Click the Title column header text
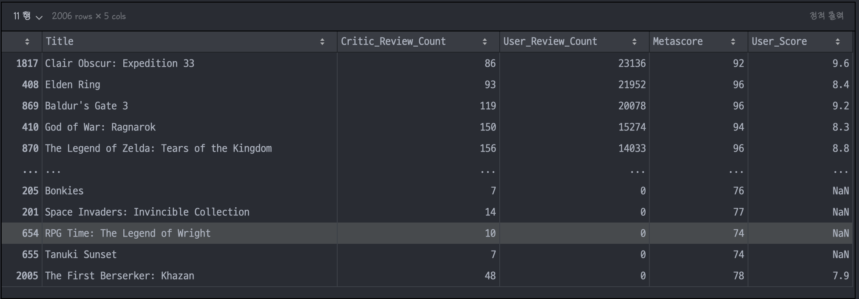This screenshot has width=859, height=299. click(60, 41)
